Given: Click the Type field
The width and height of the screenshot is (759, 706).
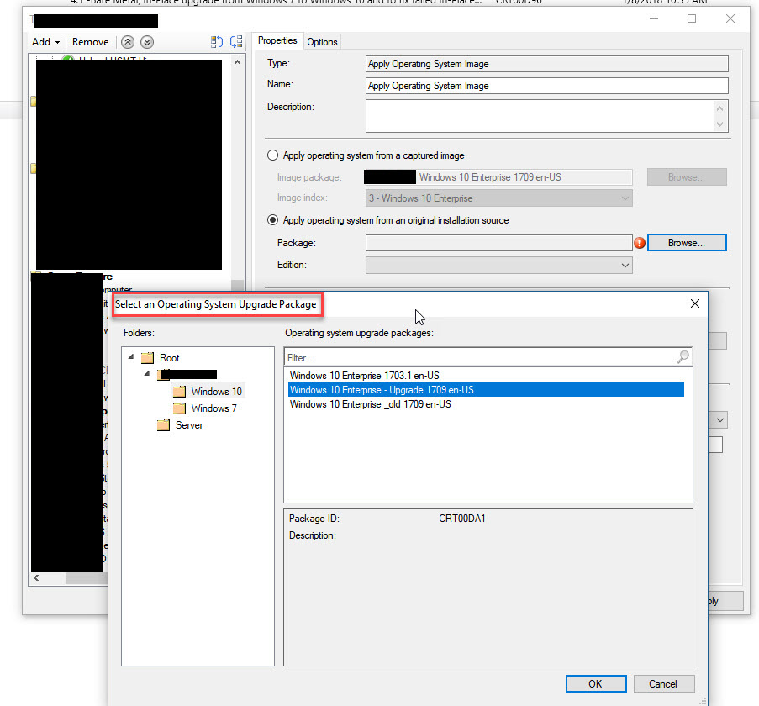Looking at the screenshot, I should 547,64.
